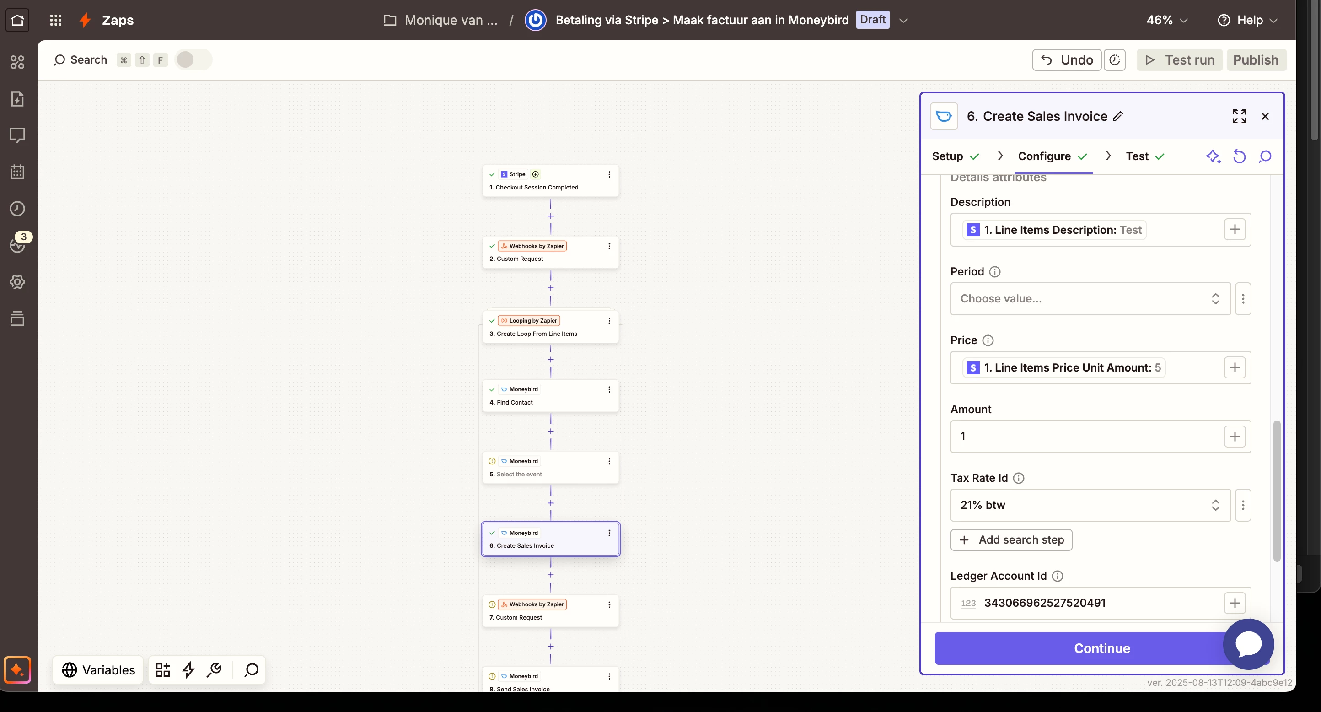Screen dimensions: 1321x712
Task: Open the calendar icon in sidebar
Action: [17, 172]
